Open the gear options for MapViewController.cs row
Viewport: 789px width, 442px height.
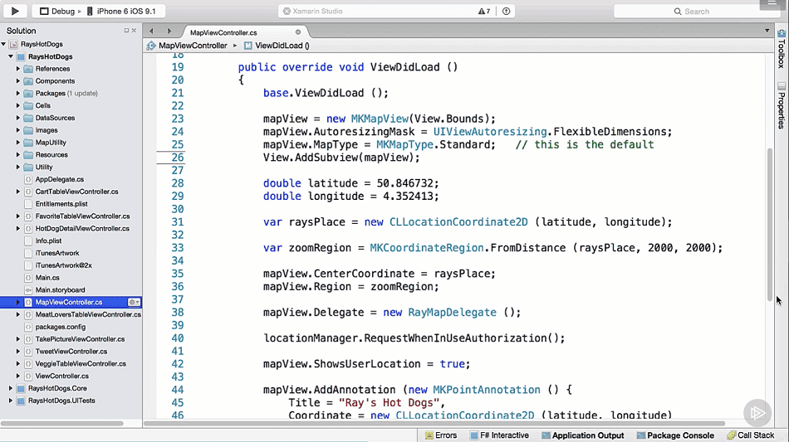[x=134, y=303]
